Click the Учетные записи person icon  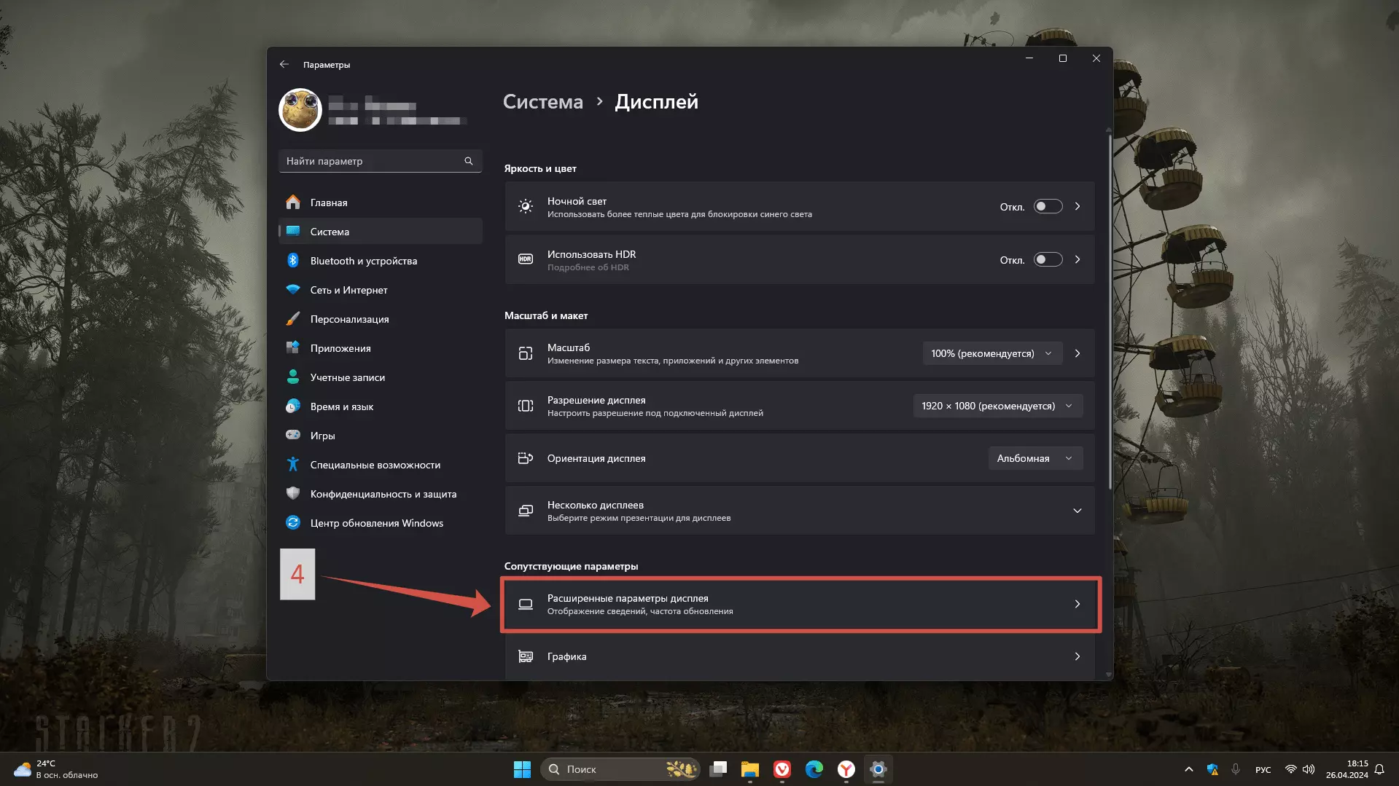click(x=293, y=377)
